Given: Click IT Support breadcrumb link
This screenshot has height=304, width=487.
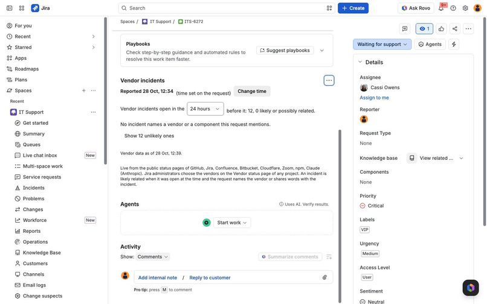Looking at the screenshot, I should coord(157,21).
